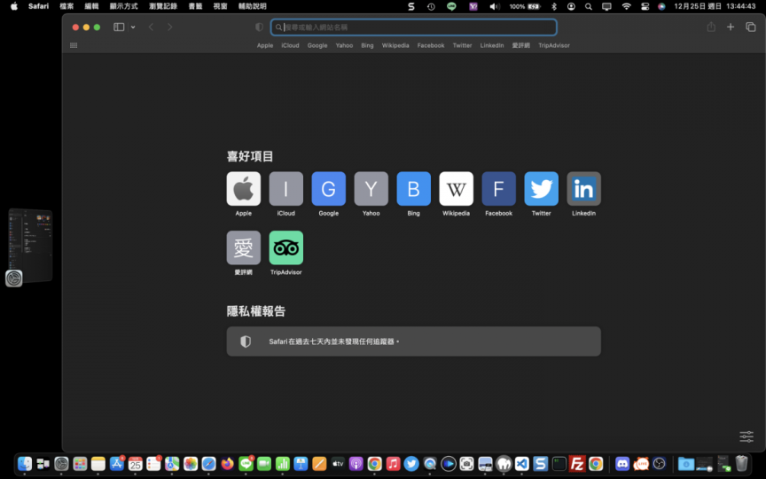Viewport: 766px width, 479px height.
Task: Open Photos from the Dock
Action: [191, 463]
